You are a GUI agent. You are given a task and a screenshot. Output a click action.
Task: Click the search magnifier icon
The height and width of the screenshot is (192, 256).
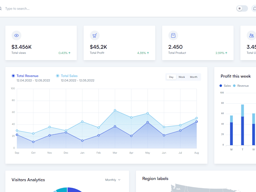tap(0, 9)
